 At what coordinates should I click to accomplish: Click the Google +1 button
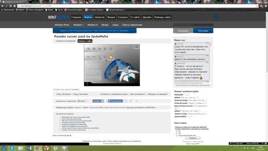click(x=131, y=101)
